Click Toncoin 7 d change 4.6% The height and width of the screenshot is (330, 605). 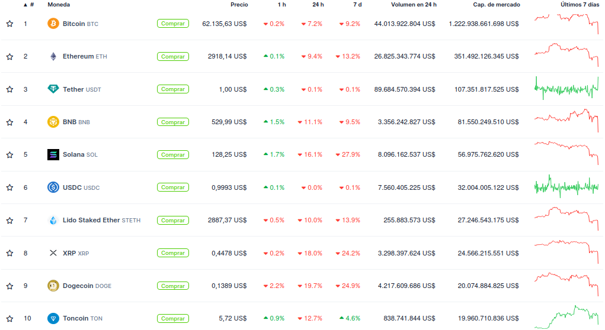pos(350,318)
